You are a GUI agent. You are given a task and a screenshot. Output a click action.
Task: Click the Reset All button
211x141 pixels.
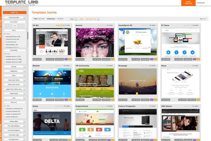(15, 12)
